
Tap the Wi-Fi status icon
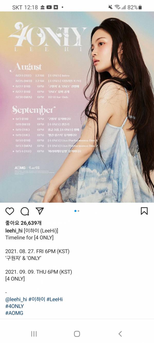(117, 7)
